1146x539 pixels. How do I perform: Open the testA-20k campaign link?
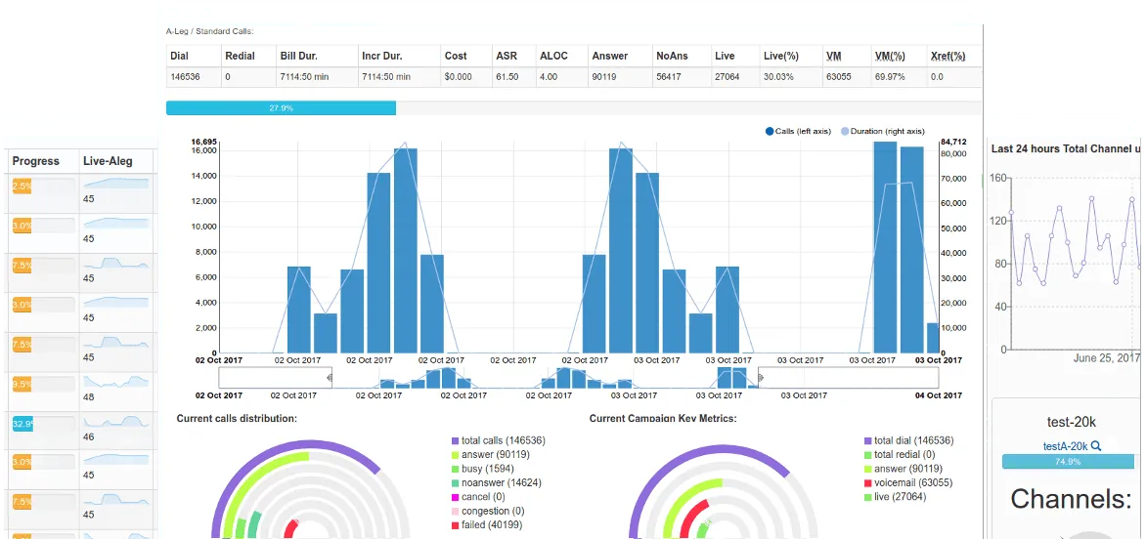[x=1066, y=446]
